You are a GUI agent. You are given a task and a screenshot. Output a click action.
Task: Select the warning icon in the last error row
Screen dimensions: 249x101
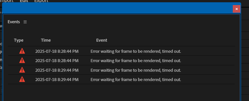pyautogui.click(x=22, y=80)
